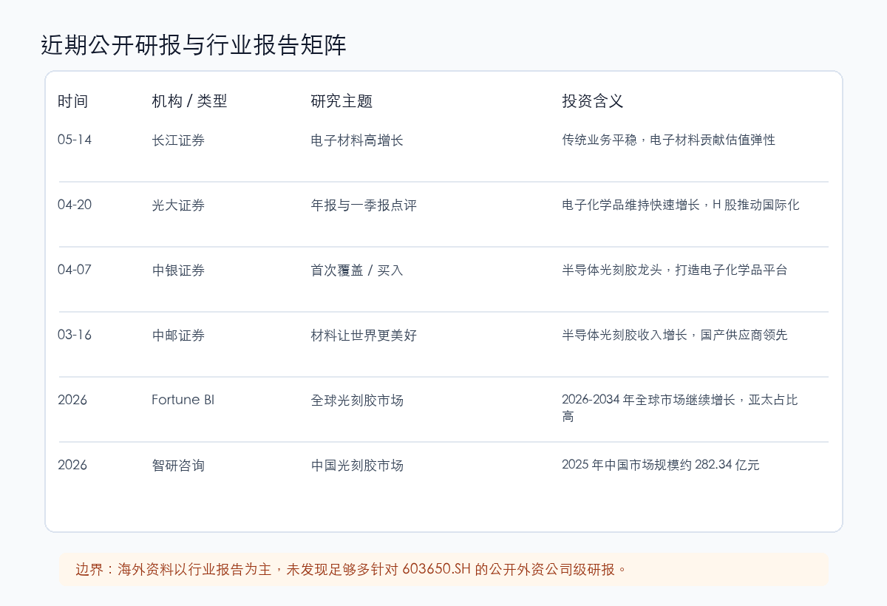Click 2026-2034 年全球市场继续增长 implication text
The image size is (887, 606).
pos(680,408)
